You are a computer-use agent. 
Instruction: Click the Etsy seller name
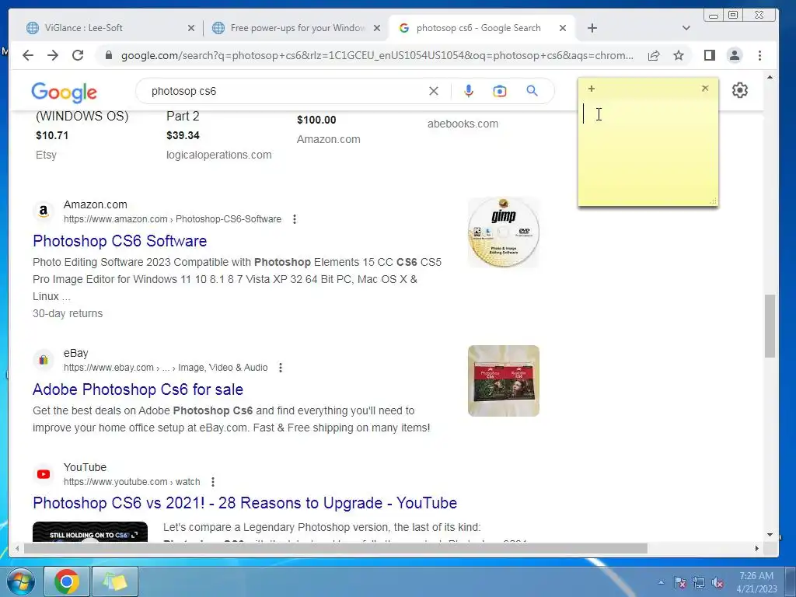(46, 155)
